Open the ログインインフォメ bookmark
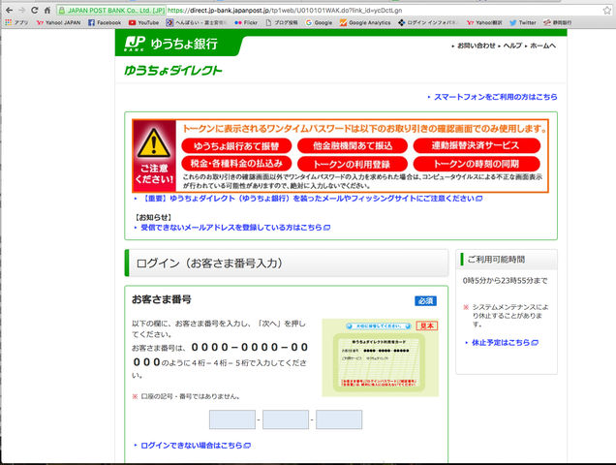 click(428, 23)
